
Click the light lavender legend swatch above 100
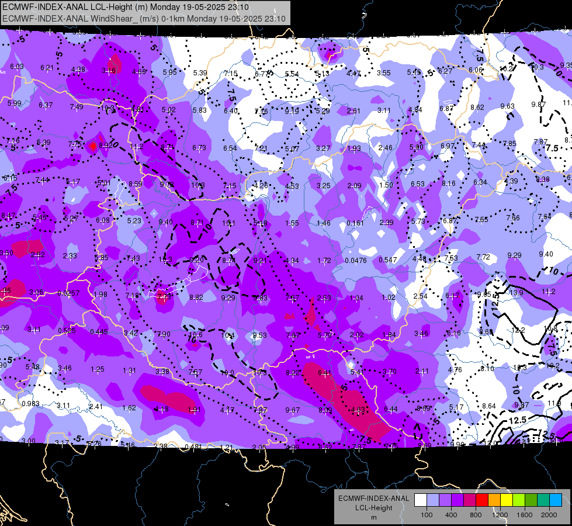[x=433, y=500]
